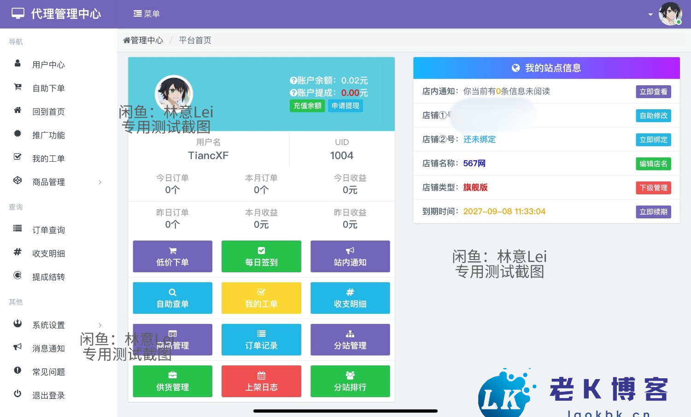Expand the 商品管理 submenu chevron

[x=100, y=182]
